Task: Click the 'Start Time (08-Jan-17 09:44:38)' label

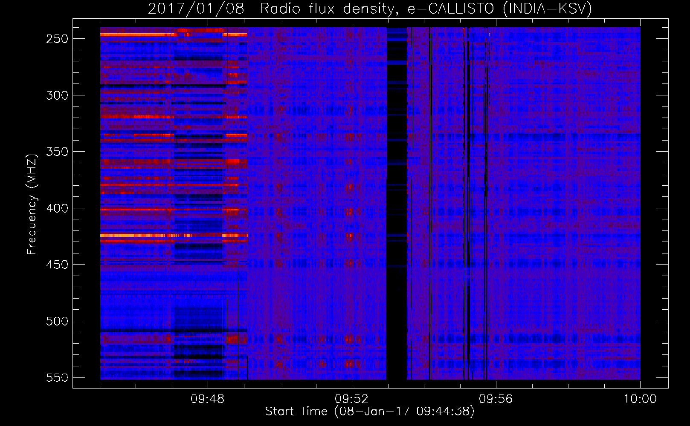Action: pos(370,412)
